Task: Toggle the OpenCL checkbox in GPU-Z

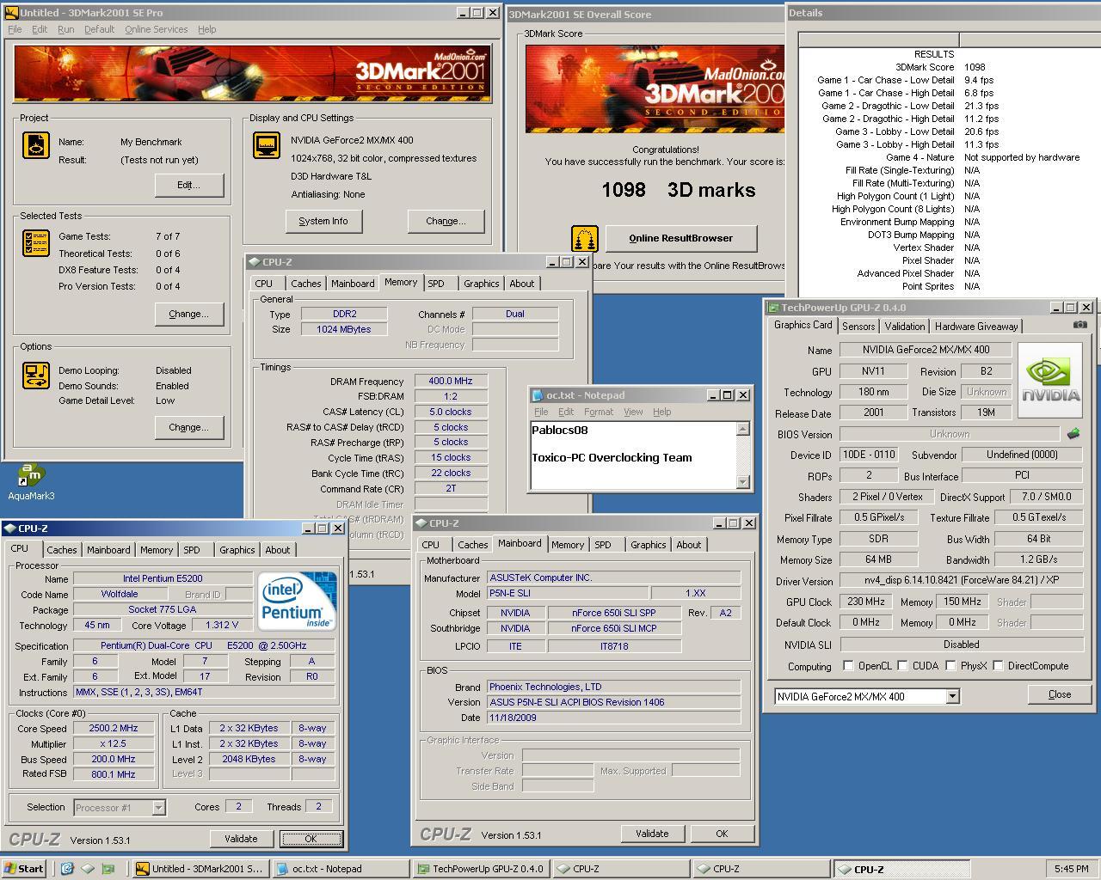Action: (848, 666)
